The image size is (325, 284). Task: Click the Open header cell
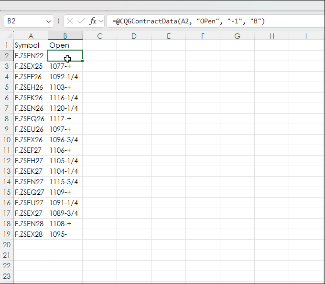[x=65, y=45]
